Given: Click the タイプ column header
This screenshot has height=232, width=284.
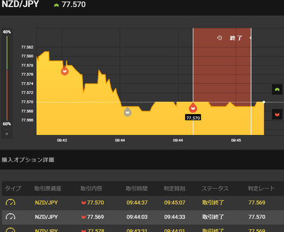Looking at the screenshot, I should point(13,188).
